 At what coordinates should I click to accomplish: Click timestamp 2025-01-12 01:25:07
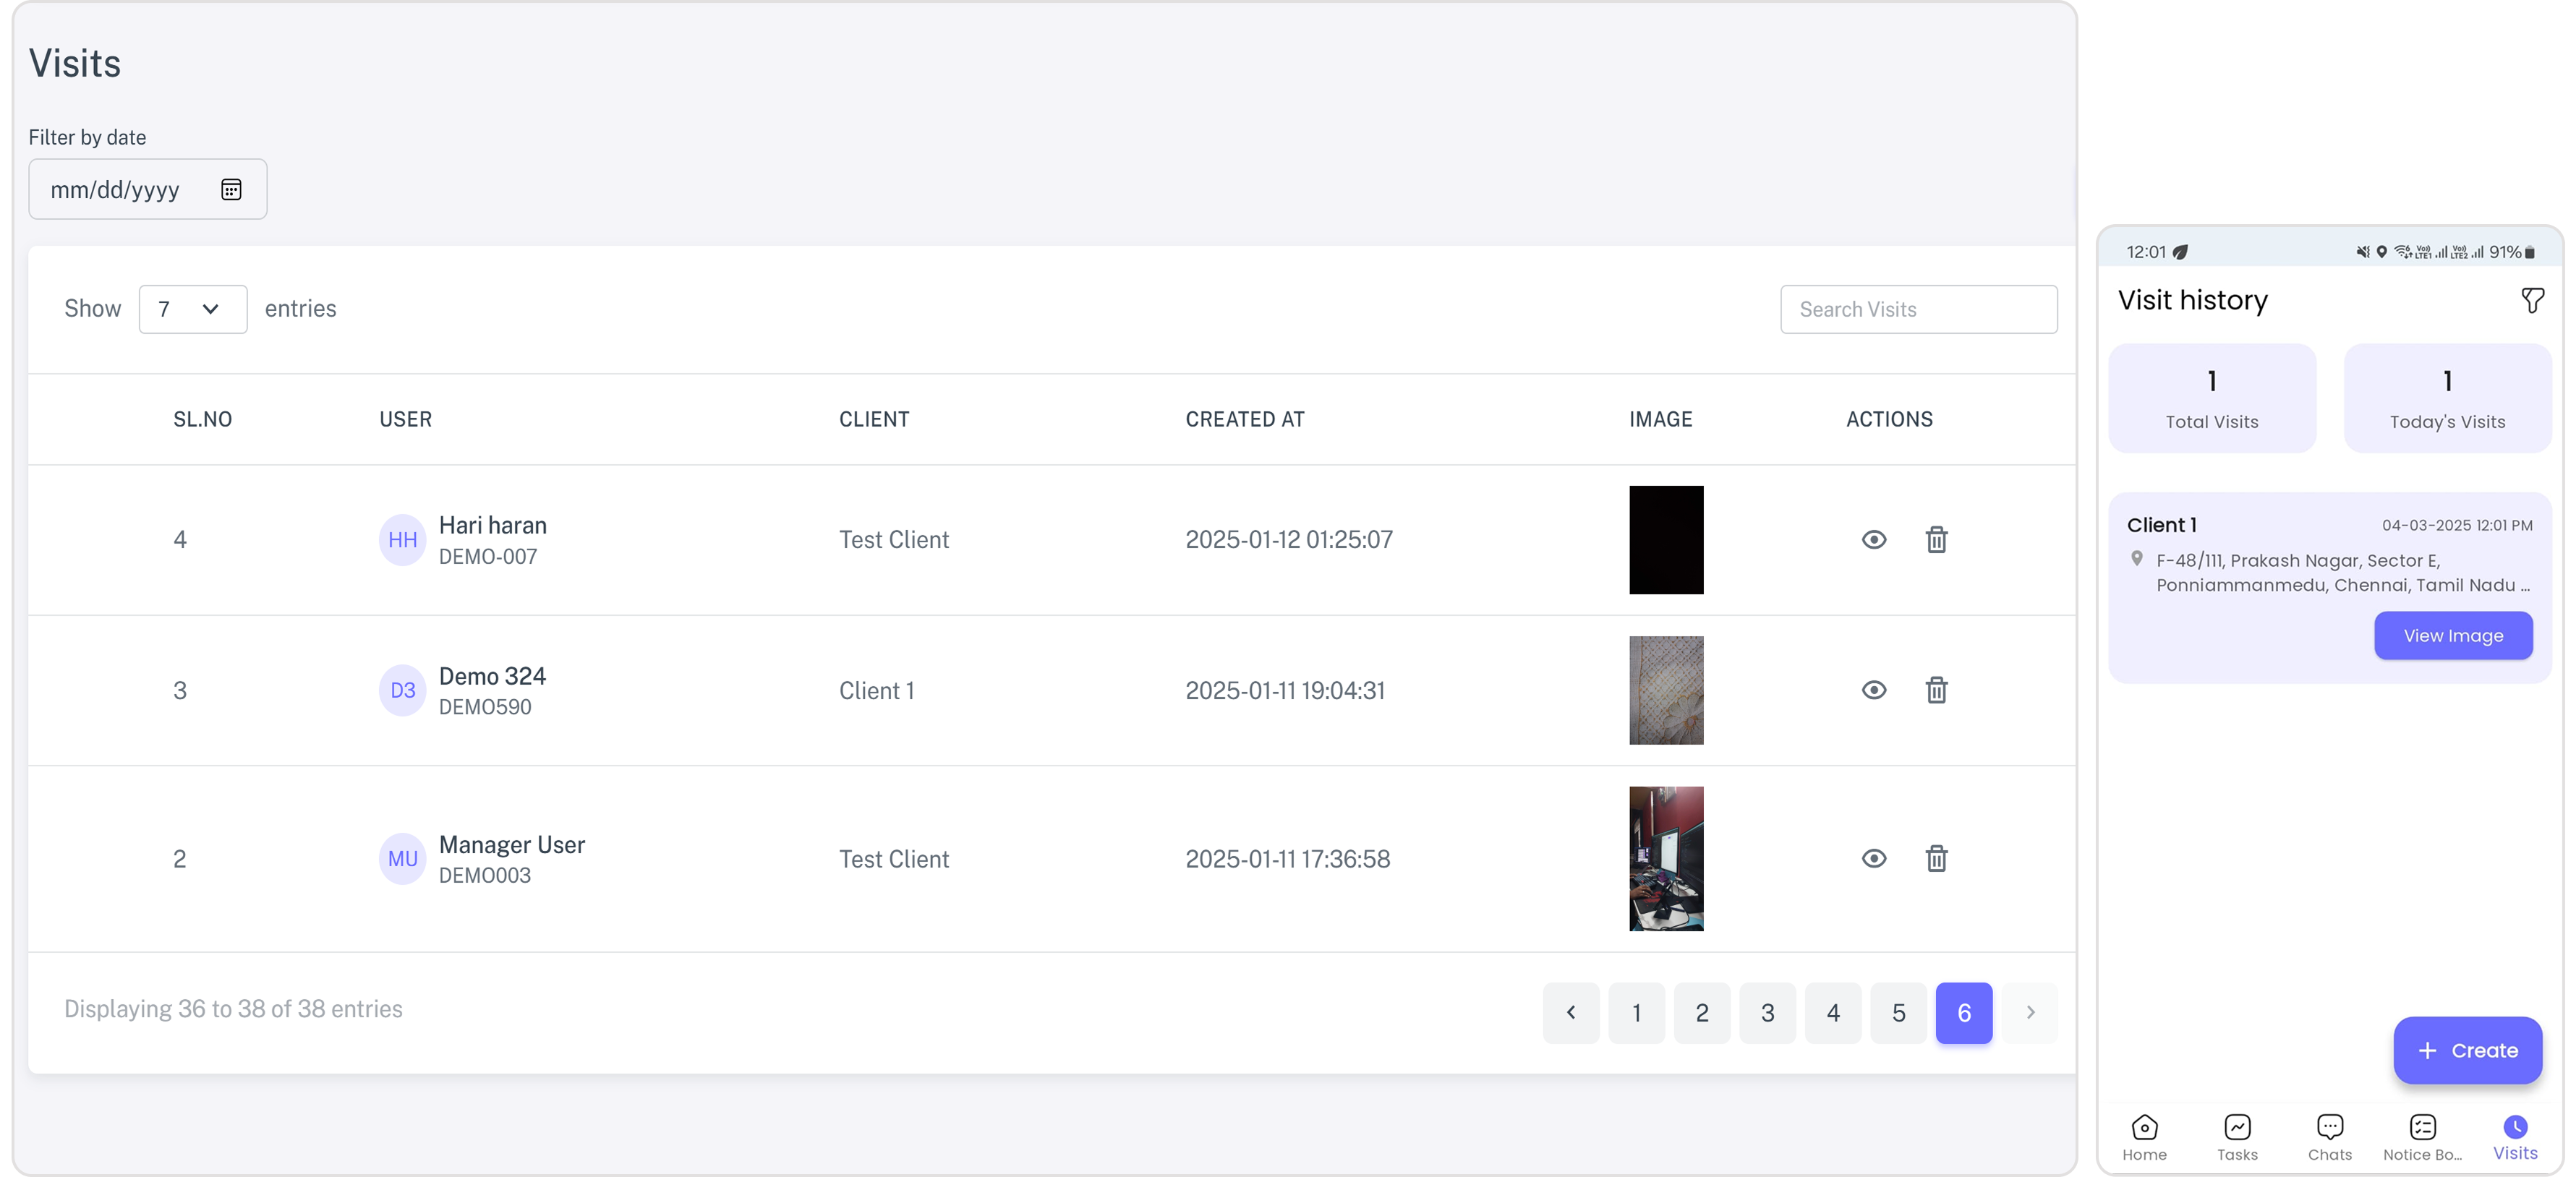coord(1289,540)
